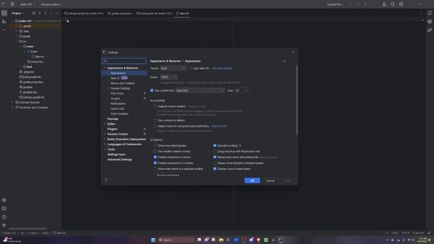Toggle Merge main menu with window title
Screen dimensions: 434x244
pos(215,157)
